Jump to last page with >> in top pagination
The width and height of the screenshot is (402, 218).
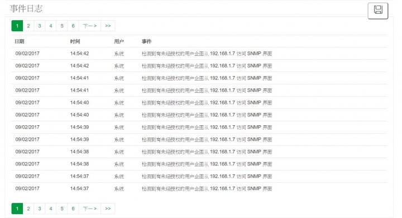(108, 26)
